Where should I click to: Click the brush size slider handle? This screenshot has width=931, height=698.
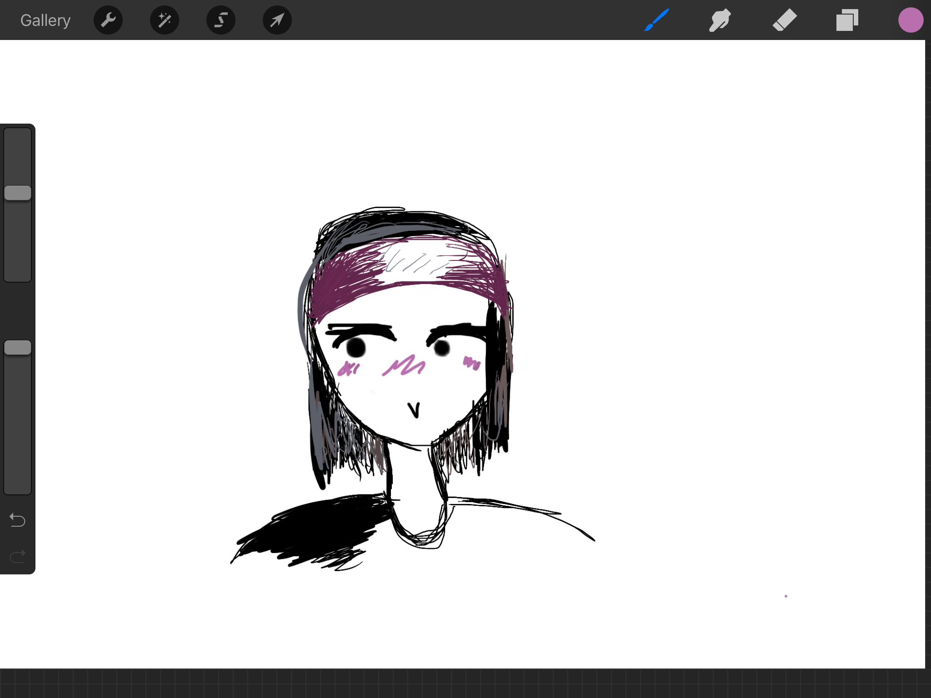click(x=18, y=193)
